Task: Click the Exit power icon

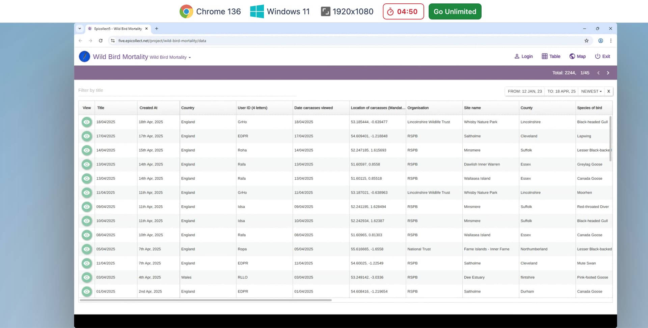Action: point(597,56)
